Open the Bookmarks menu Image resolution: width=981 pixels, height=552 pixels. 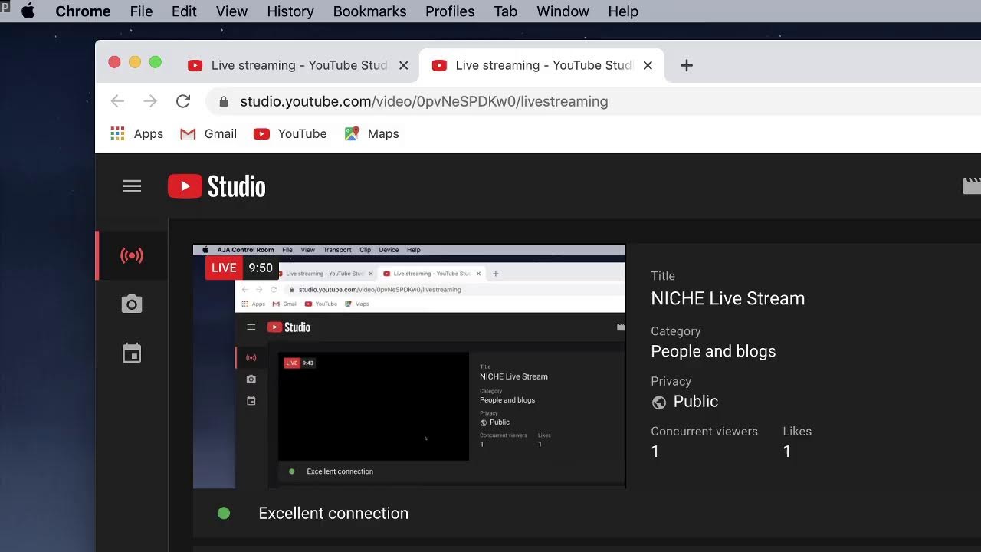pos(370,11)
